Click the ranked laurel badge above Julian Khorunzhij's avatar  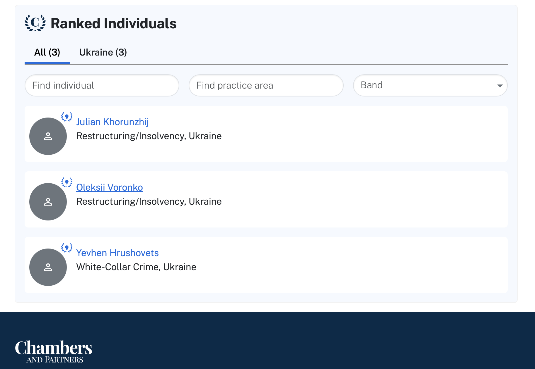tap(67, 117)
